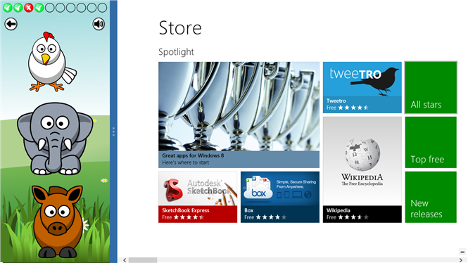The height and width of the screenshot is (263, 468).
Task: Pick the brown donkey animal
Action: click(x=57, y=222)
